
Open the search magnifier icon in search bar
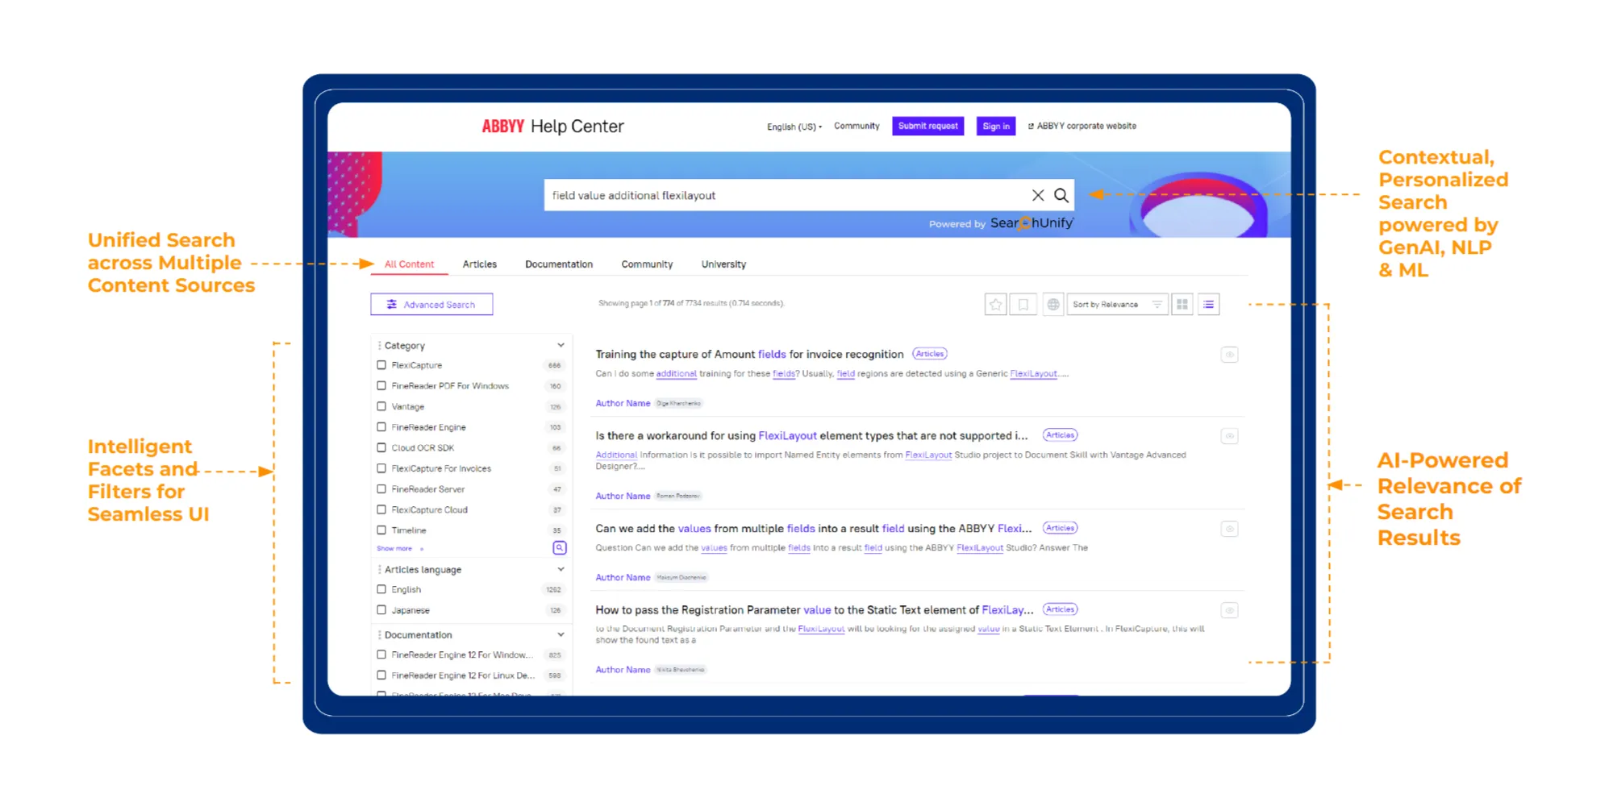[x=1061, y=194]
